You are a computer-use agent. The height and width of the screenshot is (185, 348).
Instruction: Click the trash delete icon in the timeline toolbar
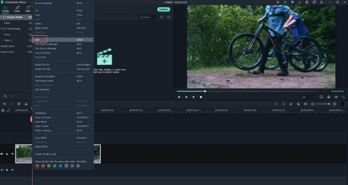[x=19, y=104]
